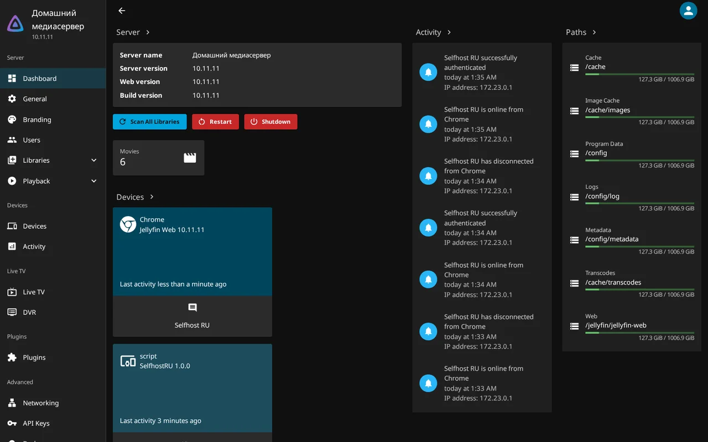Expand the Playback submenu chevron
The height and width of the screenshot is (442, 708).
coord(93,181)
